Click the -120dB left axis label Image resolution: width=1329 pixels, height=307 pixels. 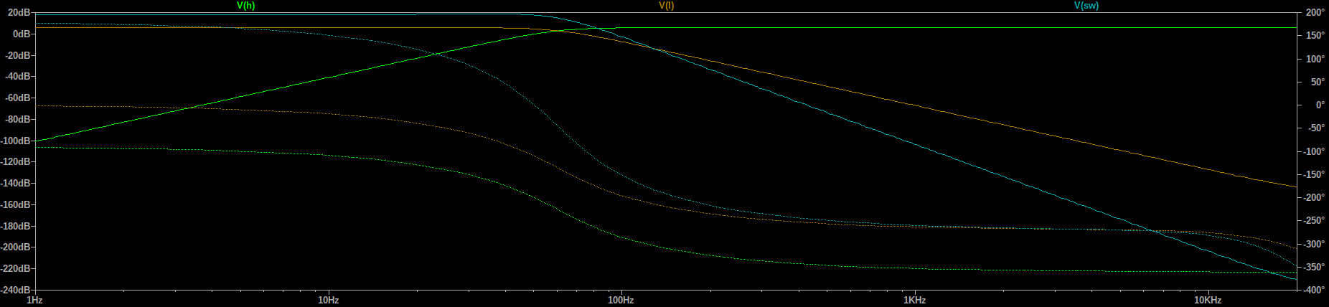click(x=16, y=162)
